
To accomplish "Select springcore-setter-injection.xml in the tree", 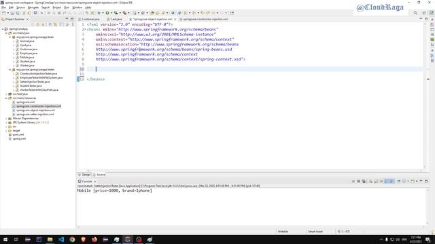I will [35, 115].
